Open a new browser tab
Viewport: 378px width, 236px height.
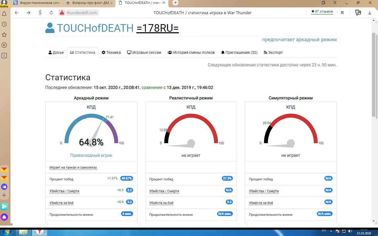point(175,3)
